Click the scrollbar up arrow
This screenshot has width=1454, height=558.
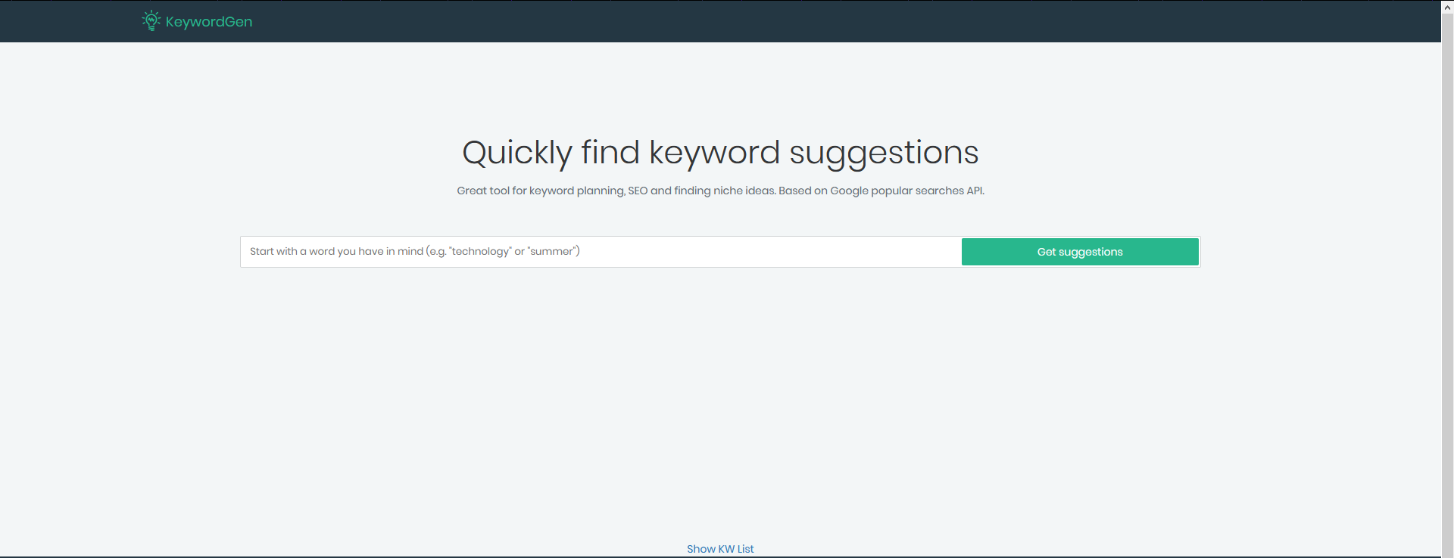point(1447,7)
